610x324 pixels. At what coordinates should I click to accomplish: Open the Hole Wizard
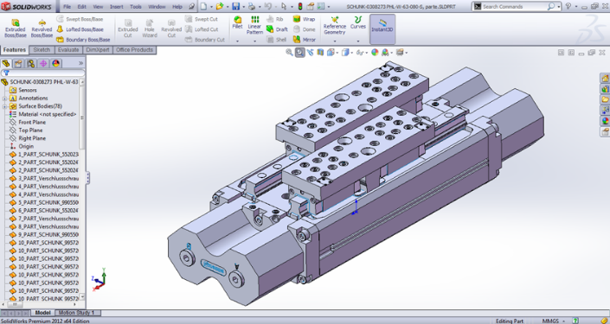150,29
